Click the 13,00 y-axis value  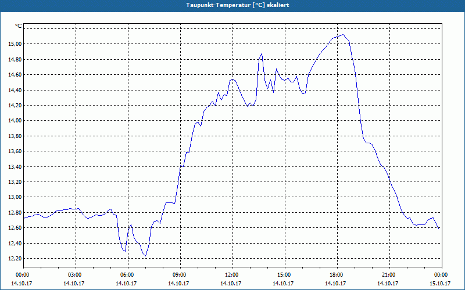point(15,197)
